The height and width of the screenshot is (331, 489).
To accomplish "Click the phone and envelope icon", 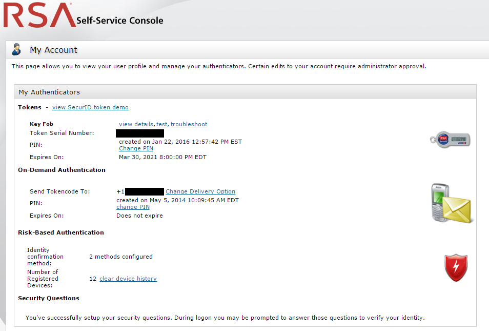I will [x=450, y=204].
